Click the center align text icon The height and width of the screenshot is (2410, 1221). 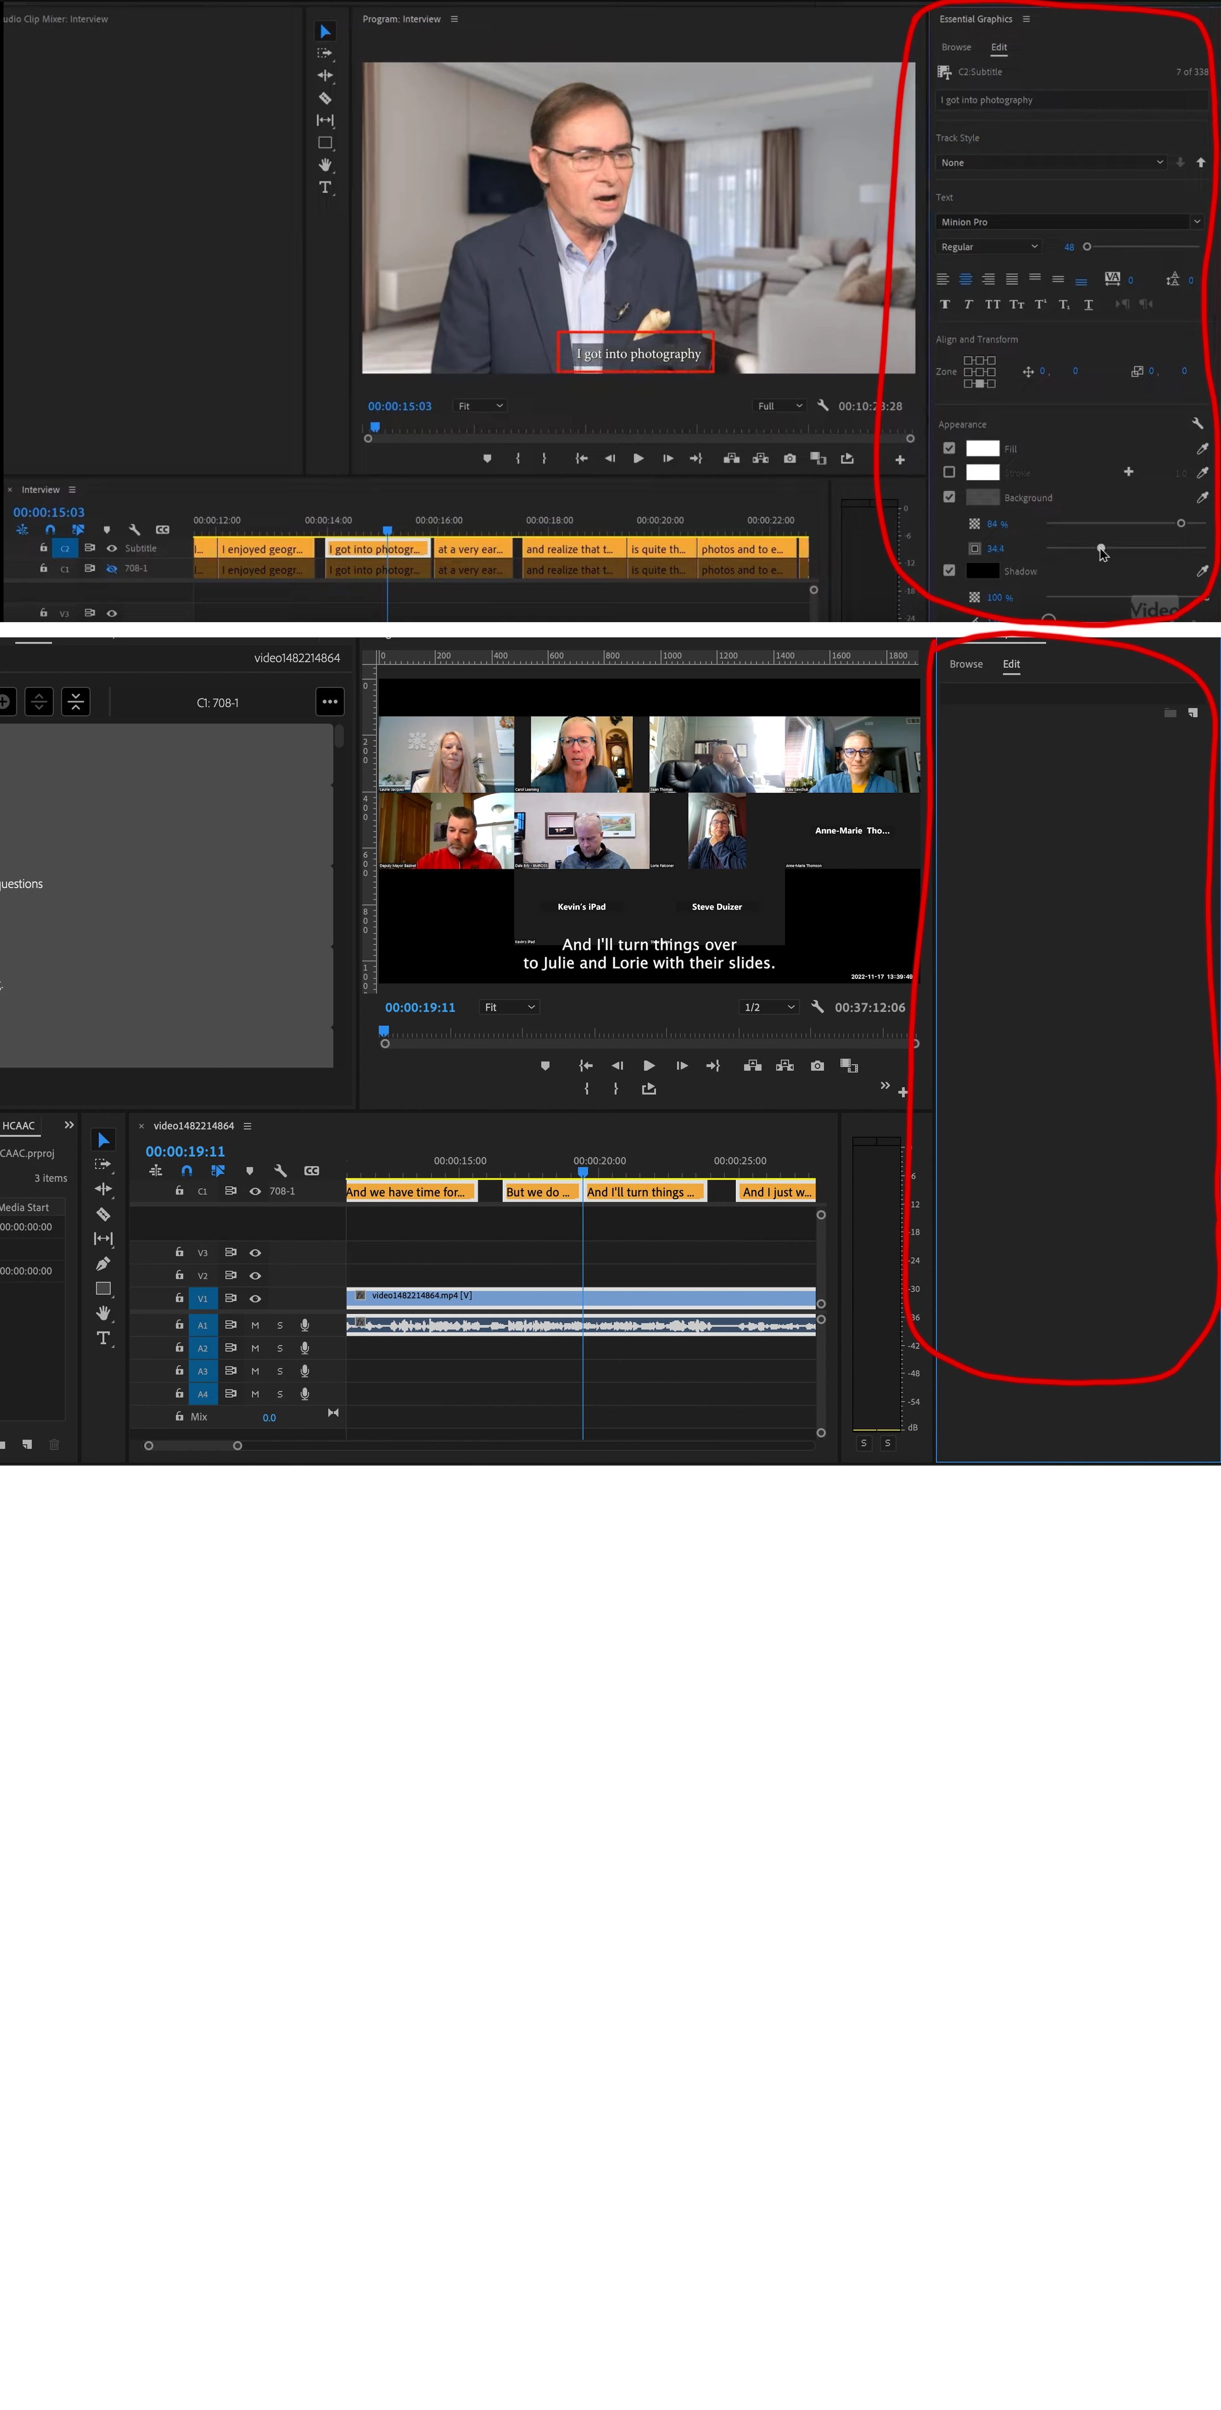pos(965,279)
